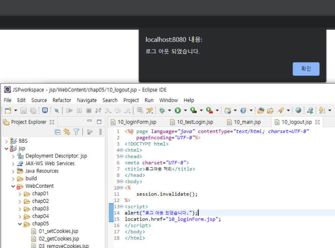Open the Terminal console icon in toolbar
The image size is (335, 248).
click(45, 110)
